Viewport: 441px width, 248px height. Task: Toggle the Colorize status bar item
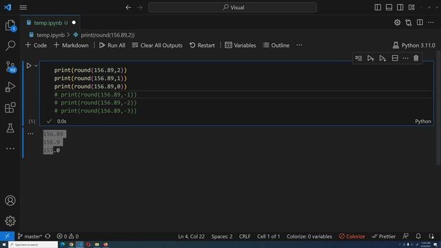351,236
